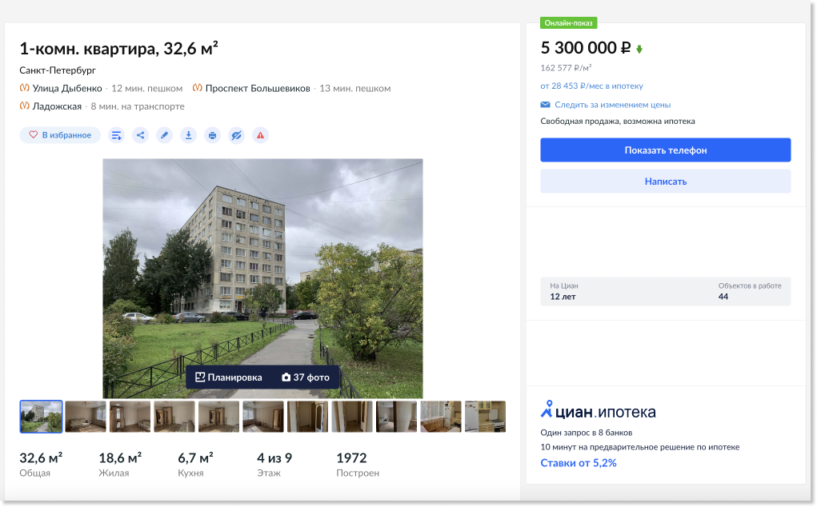Click '4 из 9 Этаж' floor value
The height and width of the screenshot is (507, 817).
coord(274,465)
